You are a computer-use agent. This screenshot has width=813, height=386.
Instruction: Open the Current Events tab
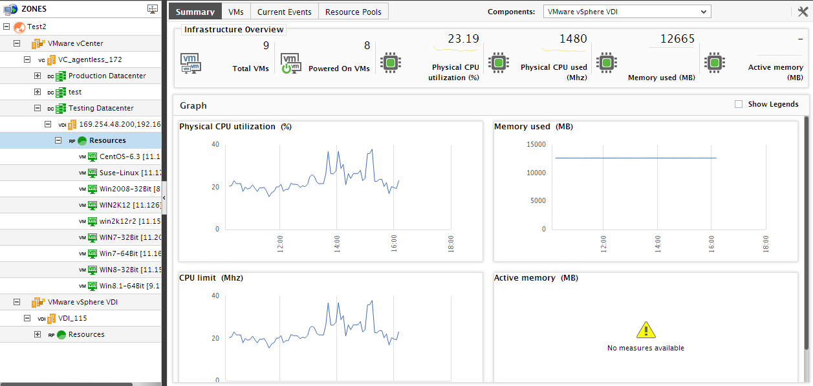[285, 12]
